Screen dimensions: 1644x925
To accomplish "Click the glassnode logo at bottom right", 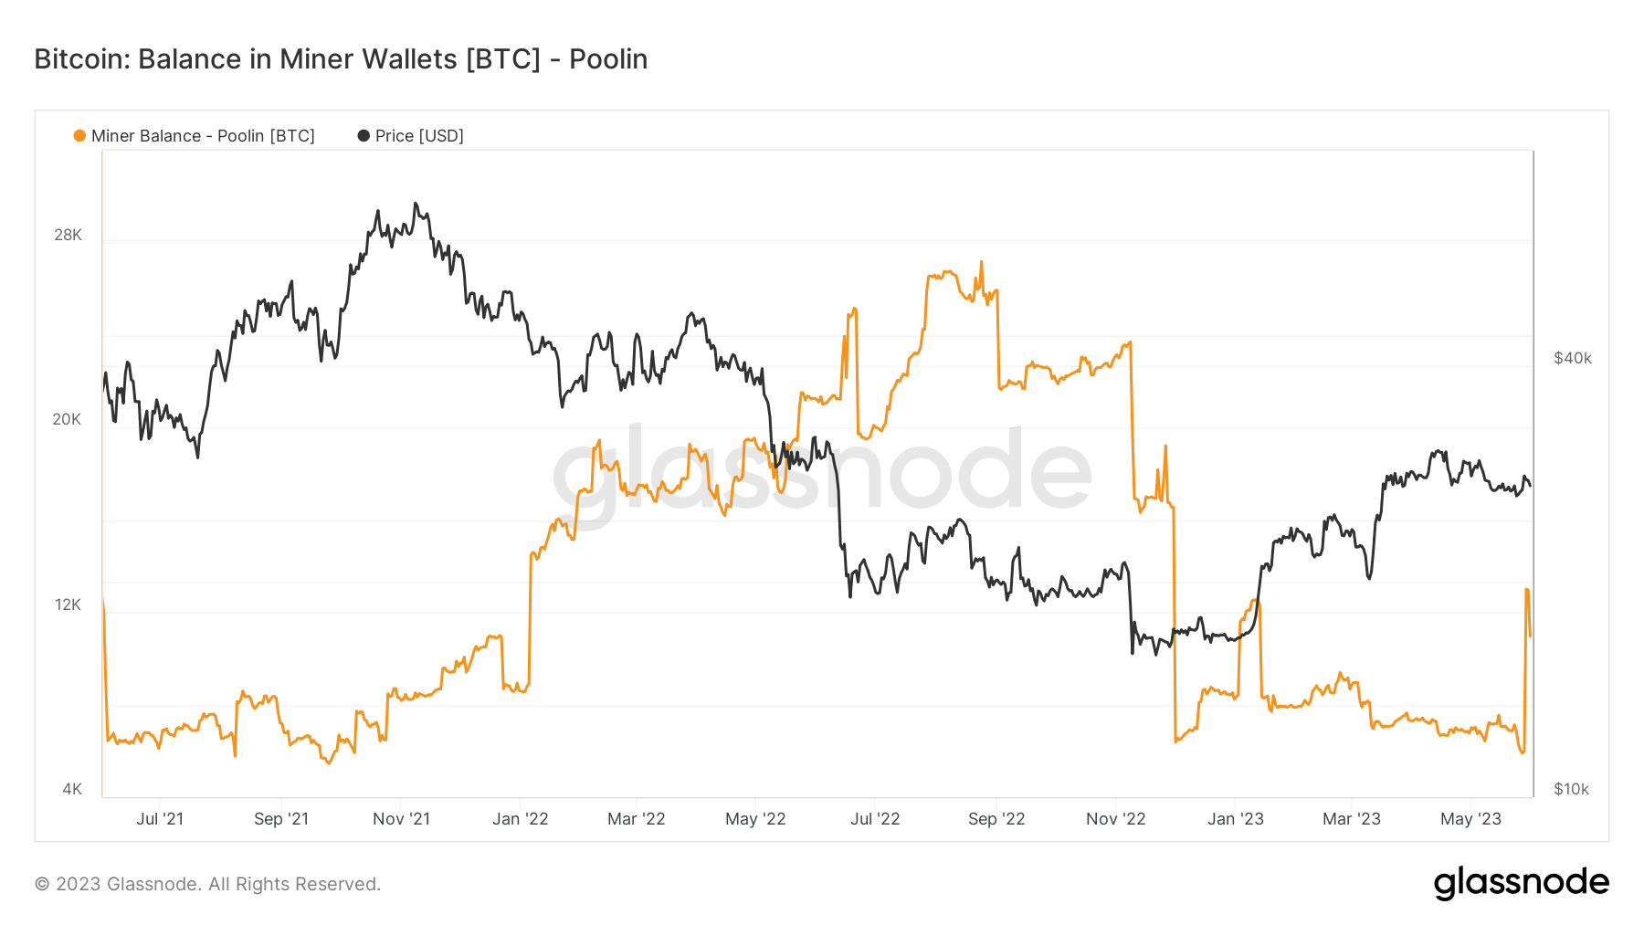I will click(1521, 883).
